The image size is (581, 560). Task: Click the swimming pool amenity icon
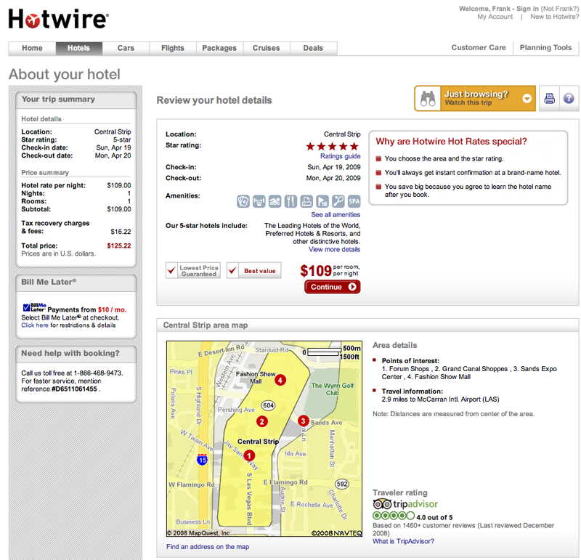point(275,201)
